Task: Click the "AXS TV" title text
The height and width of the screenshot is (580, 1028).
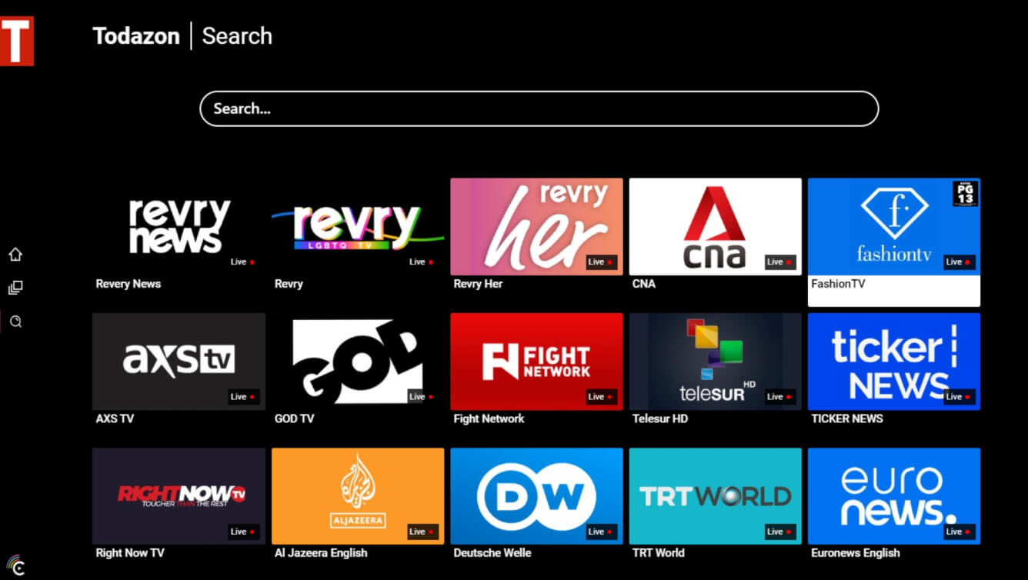Action: (115, 418)
